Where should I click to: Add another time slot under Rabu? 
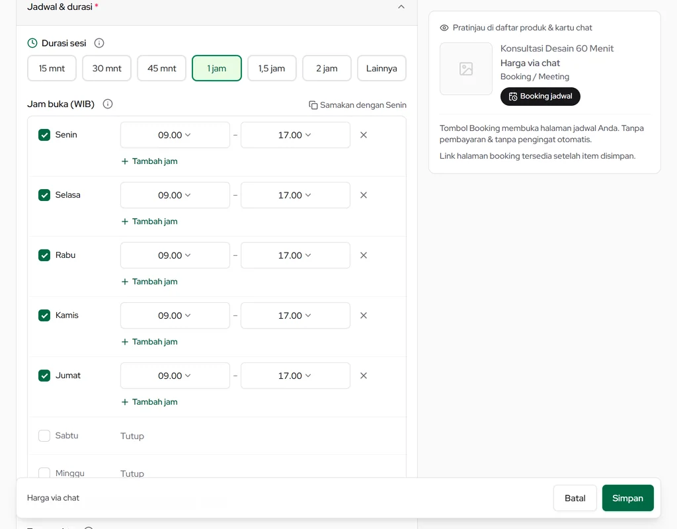click(149, 282)
